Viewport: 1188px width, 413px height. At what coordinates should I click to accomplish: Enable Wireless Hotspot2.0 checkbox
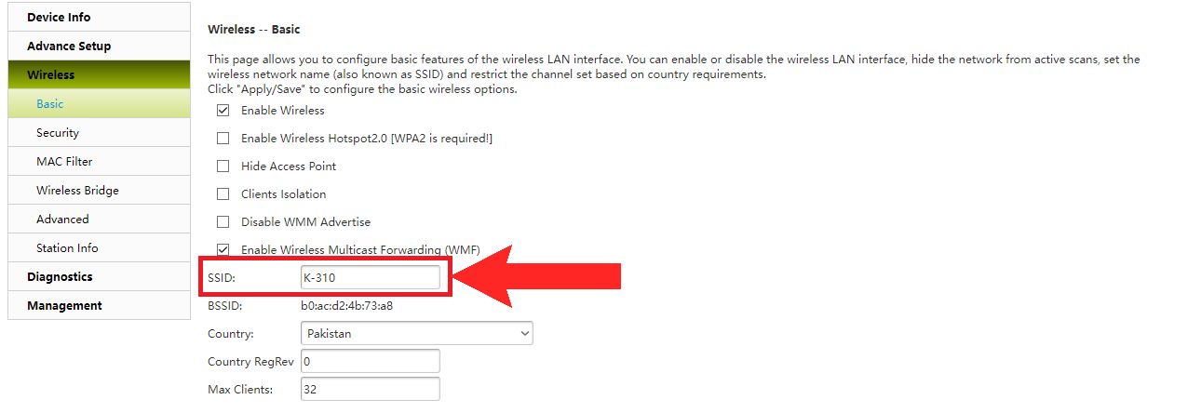point(223,139)
